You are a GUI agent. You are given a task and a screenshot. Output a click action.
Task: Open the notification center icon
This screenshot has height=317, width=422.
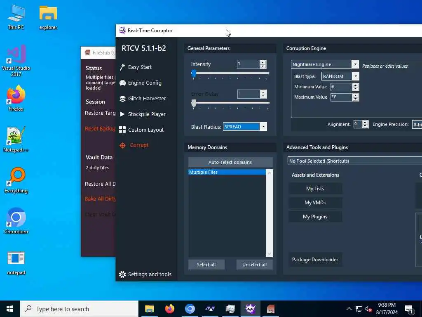[x=409, y=309]
